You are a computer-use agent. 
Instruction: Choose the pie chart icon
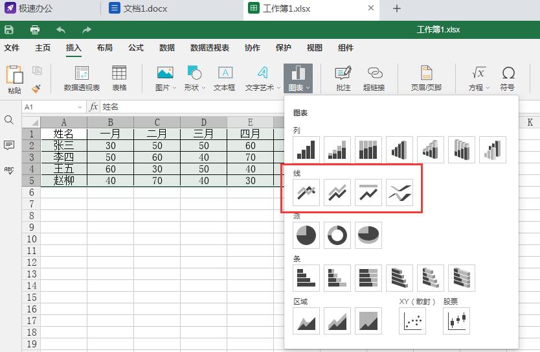pyautogui.click(x=306, y=235)
